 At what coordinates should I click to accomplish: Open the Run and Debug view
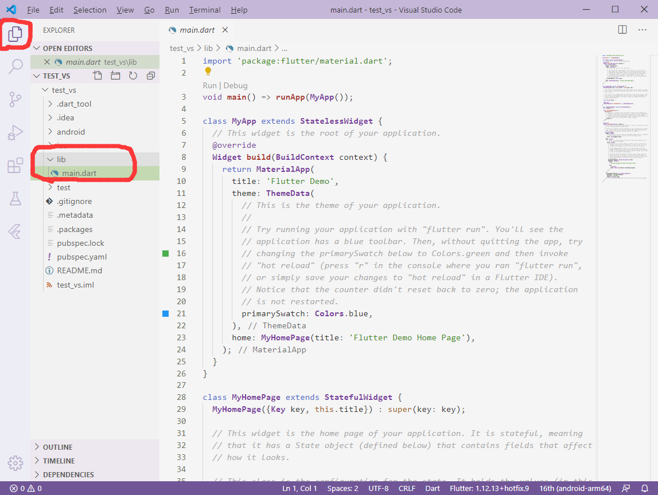pyautogui.click(x=15, y=132)
